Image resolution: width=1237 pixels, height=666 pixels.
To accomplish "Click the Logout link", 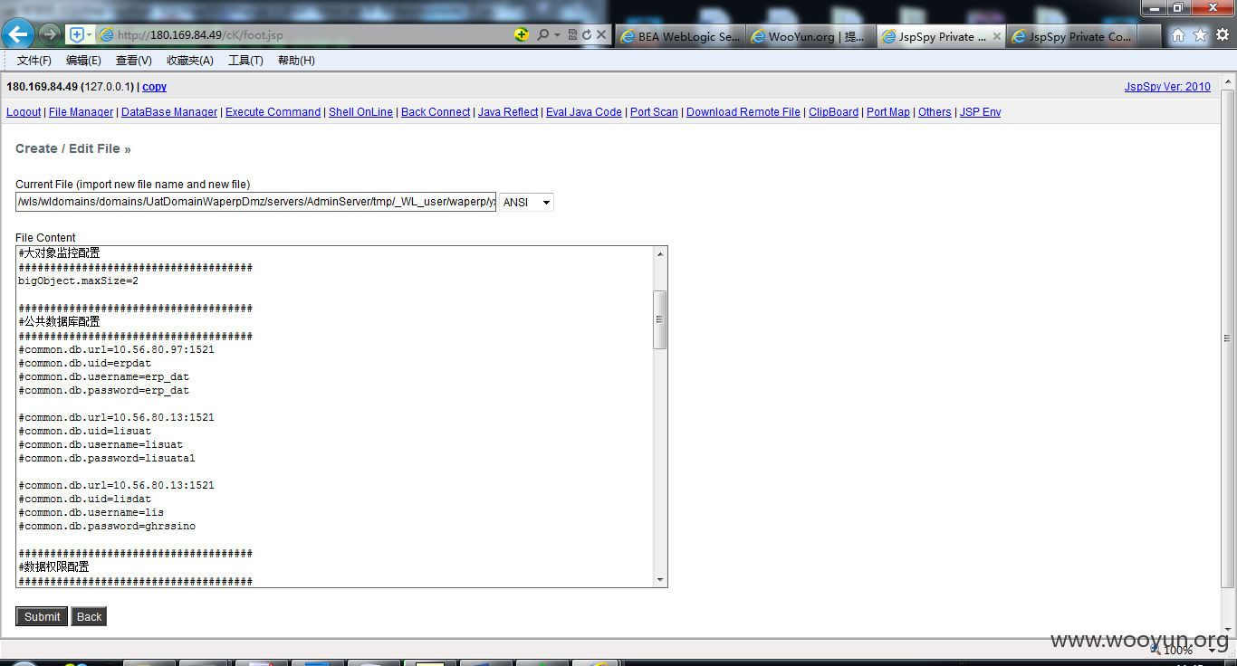I will coord(24,112).
